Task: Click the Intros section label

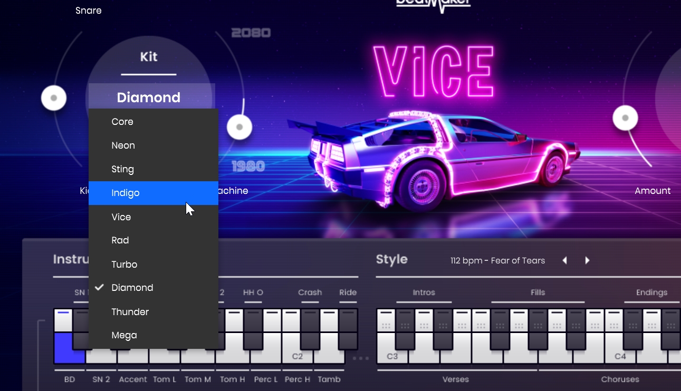Action: click(424, 292)
